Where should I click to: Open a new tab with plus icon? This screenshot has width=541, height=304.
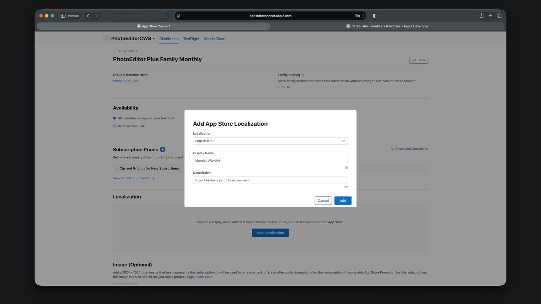(490, 16)
